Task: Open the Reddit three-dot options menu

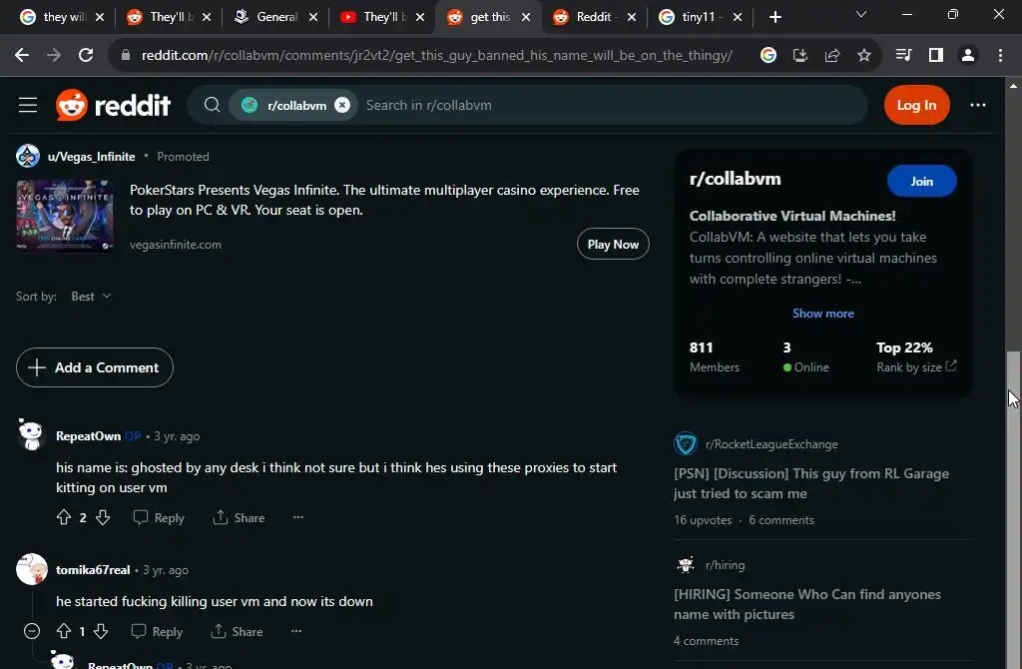Action: coord(978,105)
